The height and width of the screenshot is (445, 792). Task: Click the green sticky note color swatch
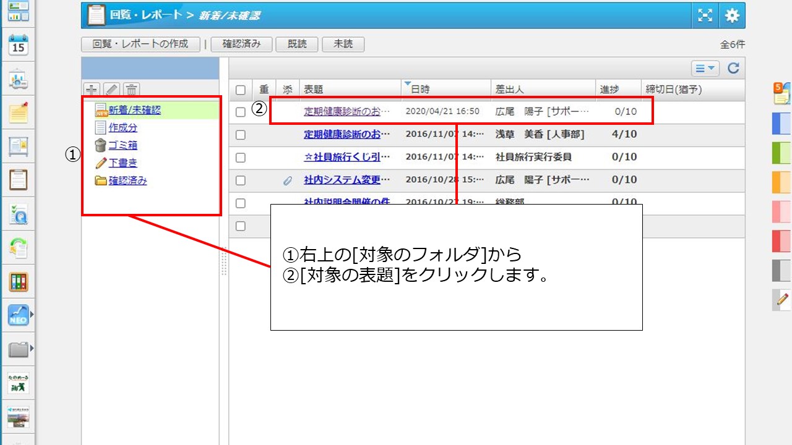(x=781, y=152)
